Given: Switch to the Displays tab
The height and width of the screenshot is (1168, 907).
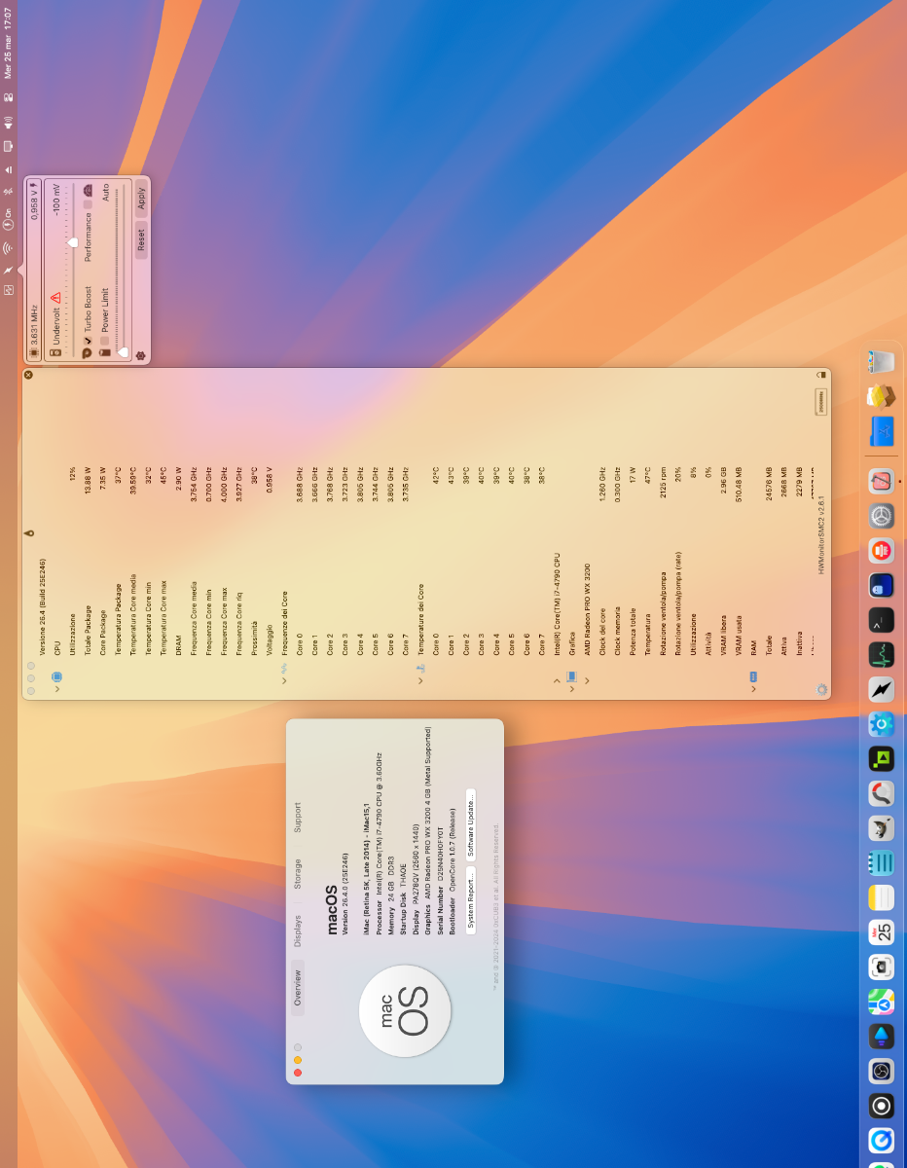Looking at the screenshot, I should (298, 930).
